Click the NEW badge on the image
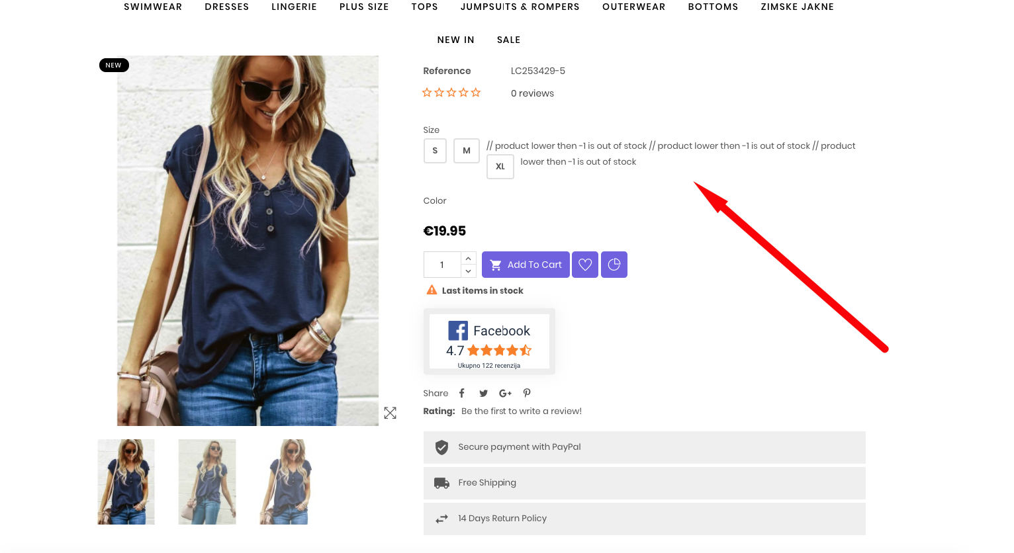This screenshot has width=1014, height=553. (114, 65)
